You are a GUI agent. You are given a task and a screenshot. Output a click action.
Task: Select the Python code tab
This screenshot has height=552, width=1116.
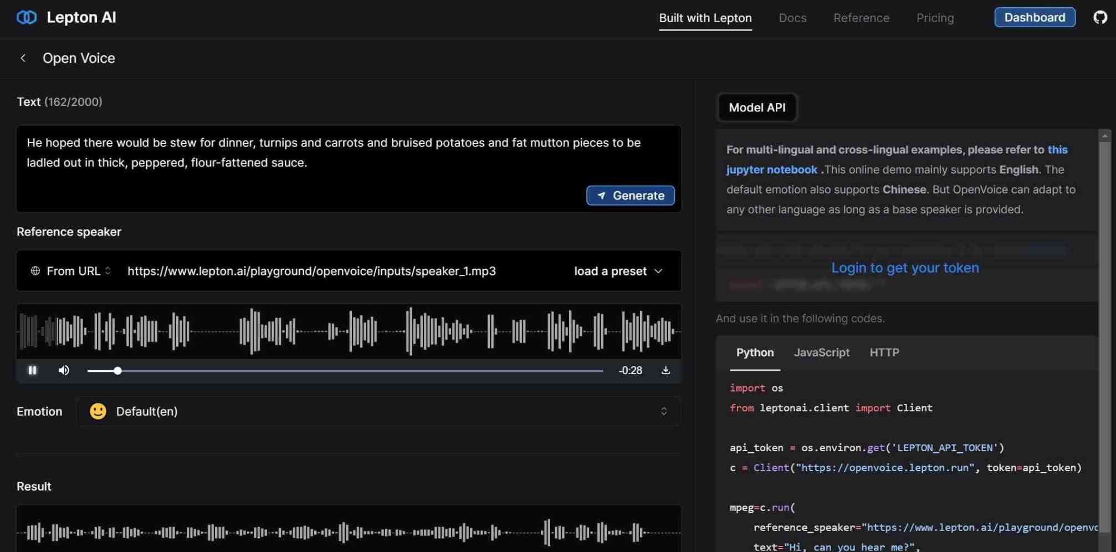tap(755, 352)
